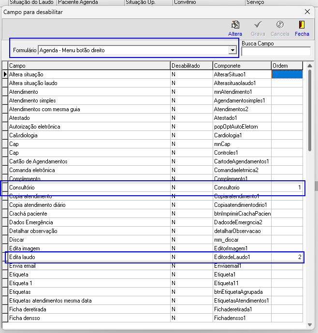This screenshot has height=333, width=318.
Task: Click 'Paciente Agenda' column in background window
Action: [x=90, y=2]
